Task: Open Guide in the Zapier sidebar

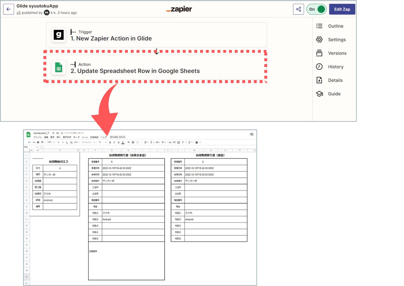Action: click(x=328, y=94)
